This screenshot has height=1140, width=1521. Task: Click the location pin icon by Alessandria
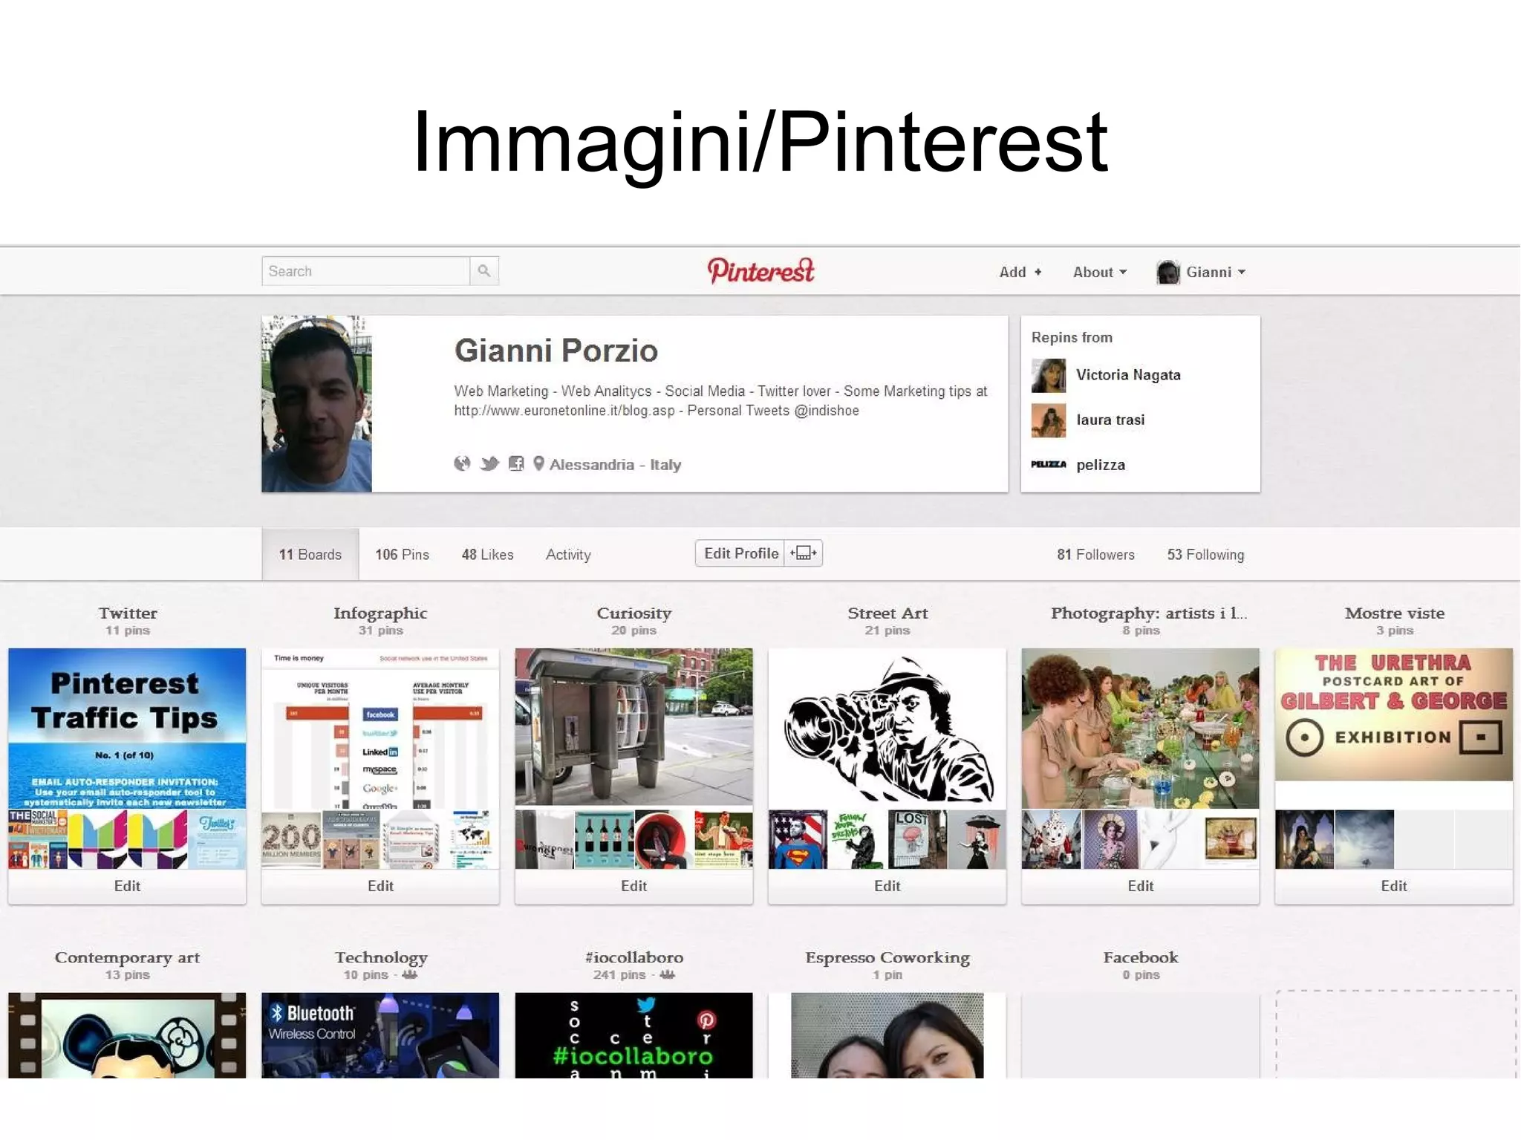point(539,464)
